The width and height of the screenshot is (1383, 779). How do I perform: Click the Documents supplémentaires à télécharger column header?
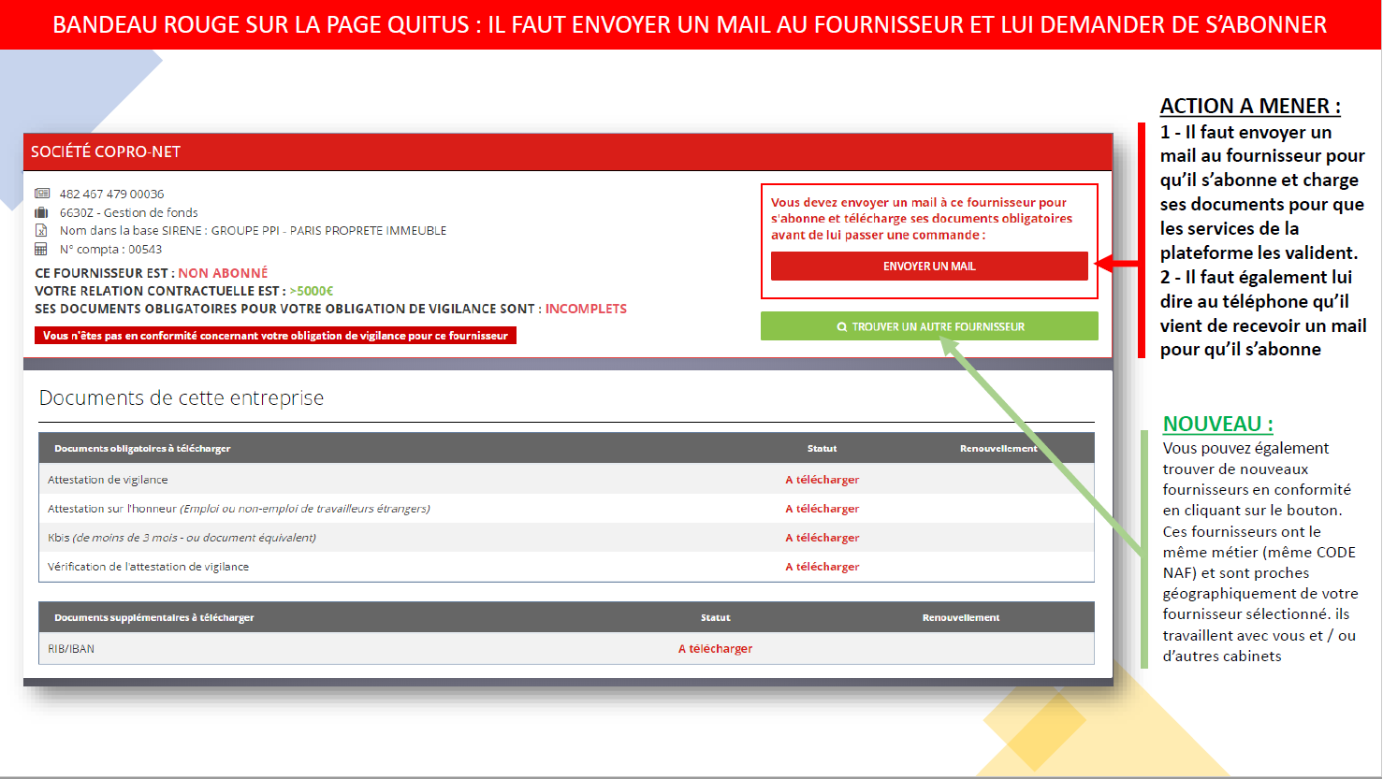154,618
